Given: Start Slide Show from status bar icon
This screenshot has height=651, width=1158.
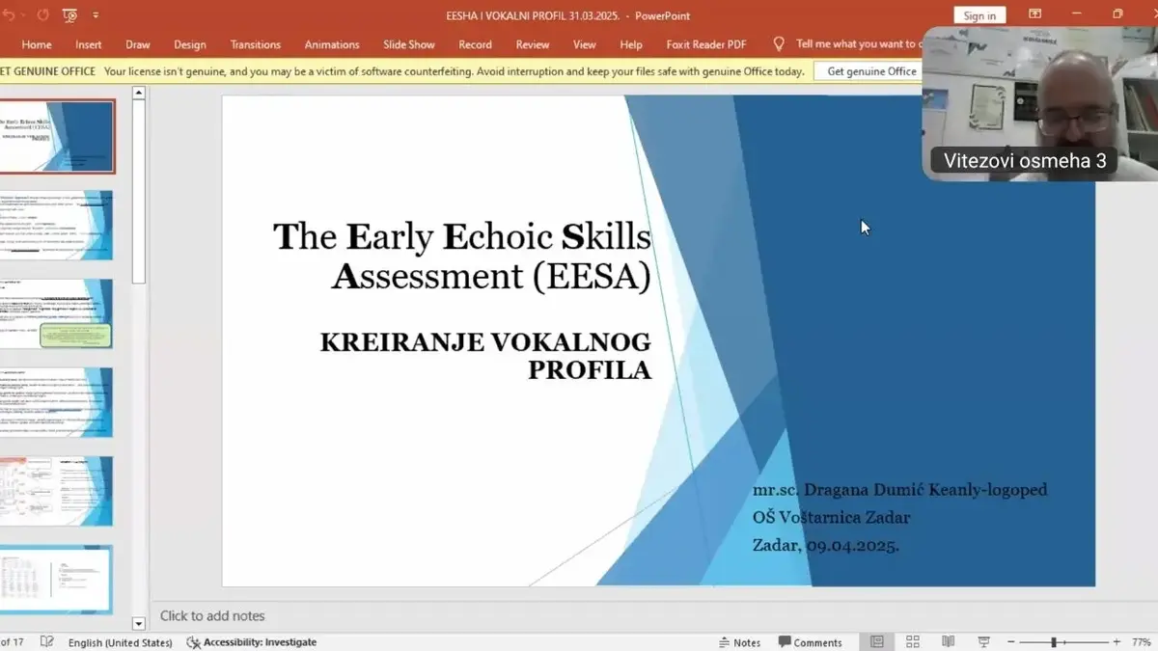Looking at the screenshot, I should point(984,642).
